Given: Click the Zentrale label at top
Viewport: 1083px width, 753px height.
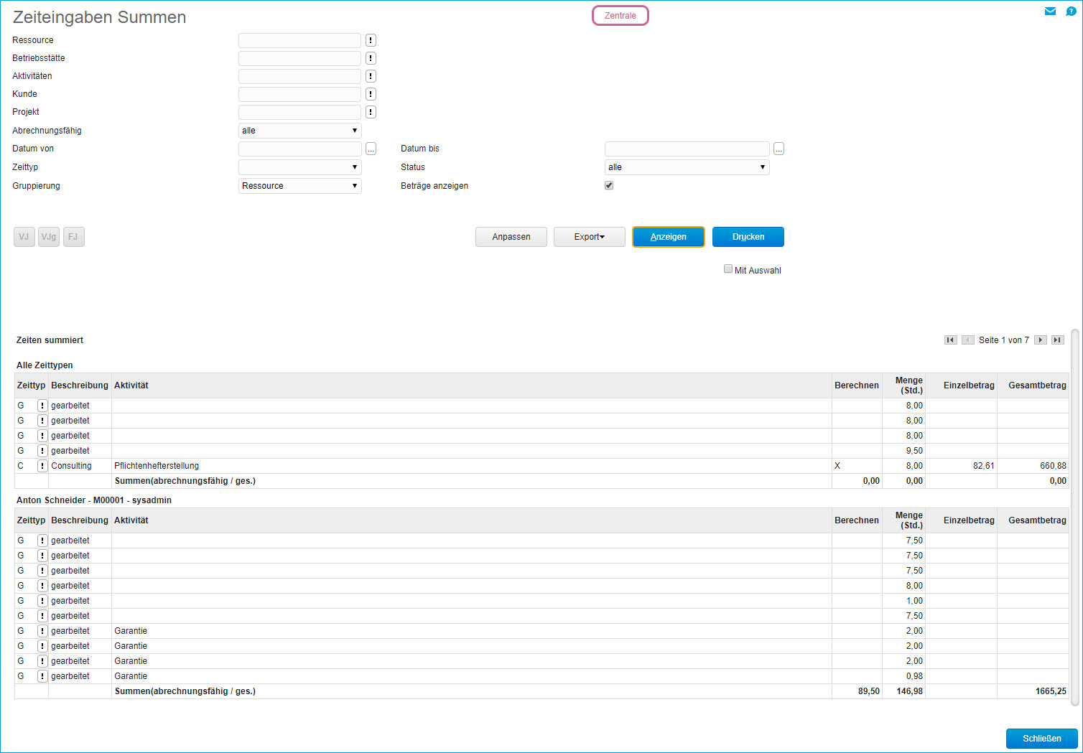Looking at the screenshot, I should coord(620,16).
